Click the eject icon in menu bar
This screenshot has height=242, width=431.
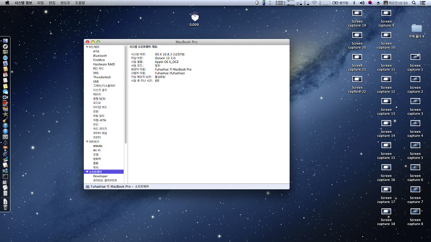pos(378,3)
